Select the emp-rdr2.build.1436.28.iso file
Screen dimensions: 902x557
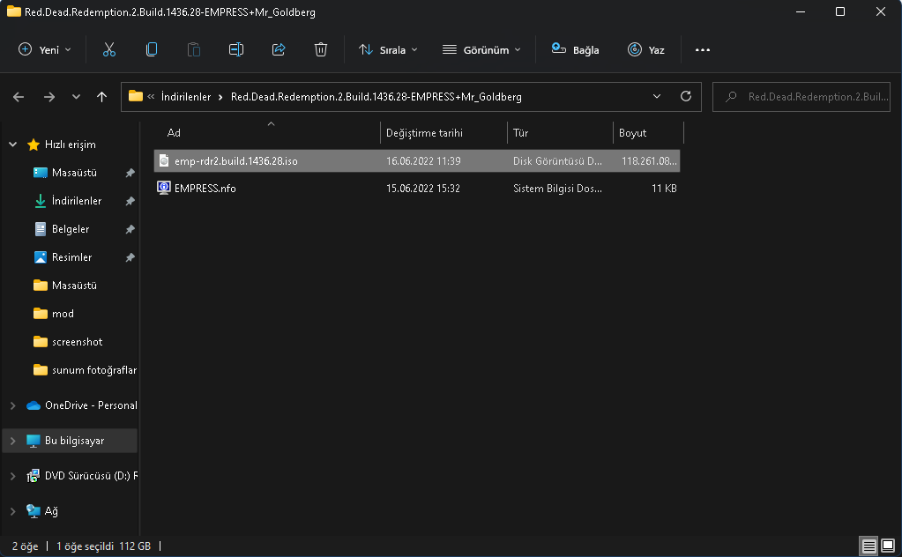417,161
